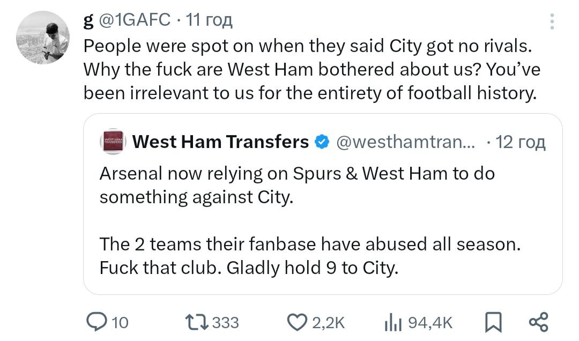Click the 2,2K likes count

328,322
